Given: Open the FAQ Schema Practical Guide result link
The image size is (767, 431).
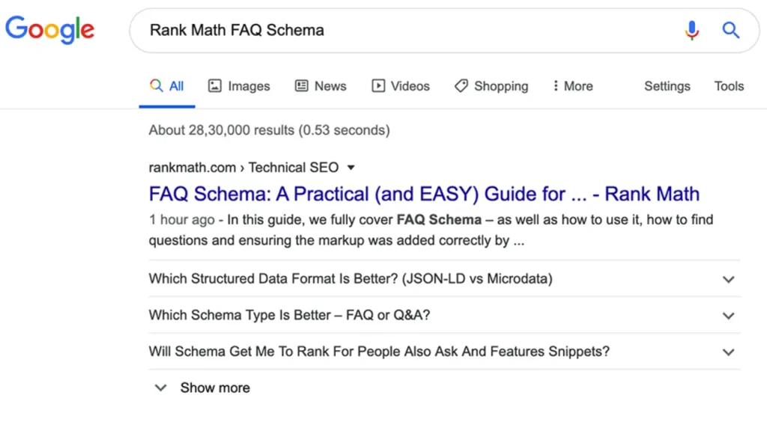Looking at the screenshot, I should pyautogui.click(x=423, y=193).
